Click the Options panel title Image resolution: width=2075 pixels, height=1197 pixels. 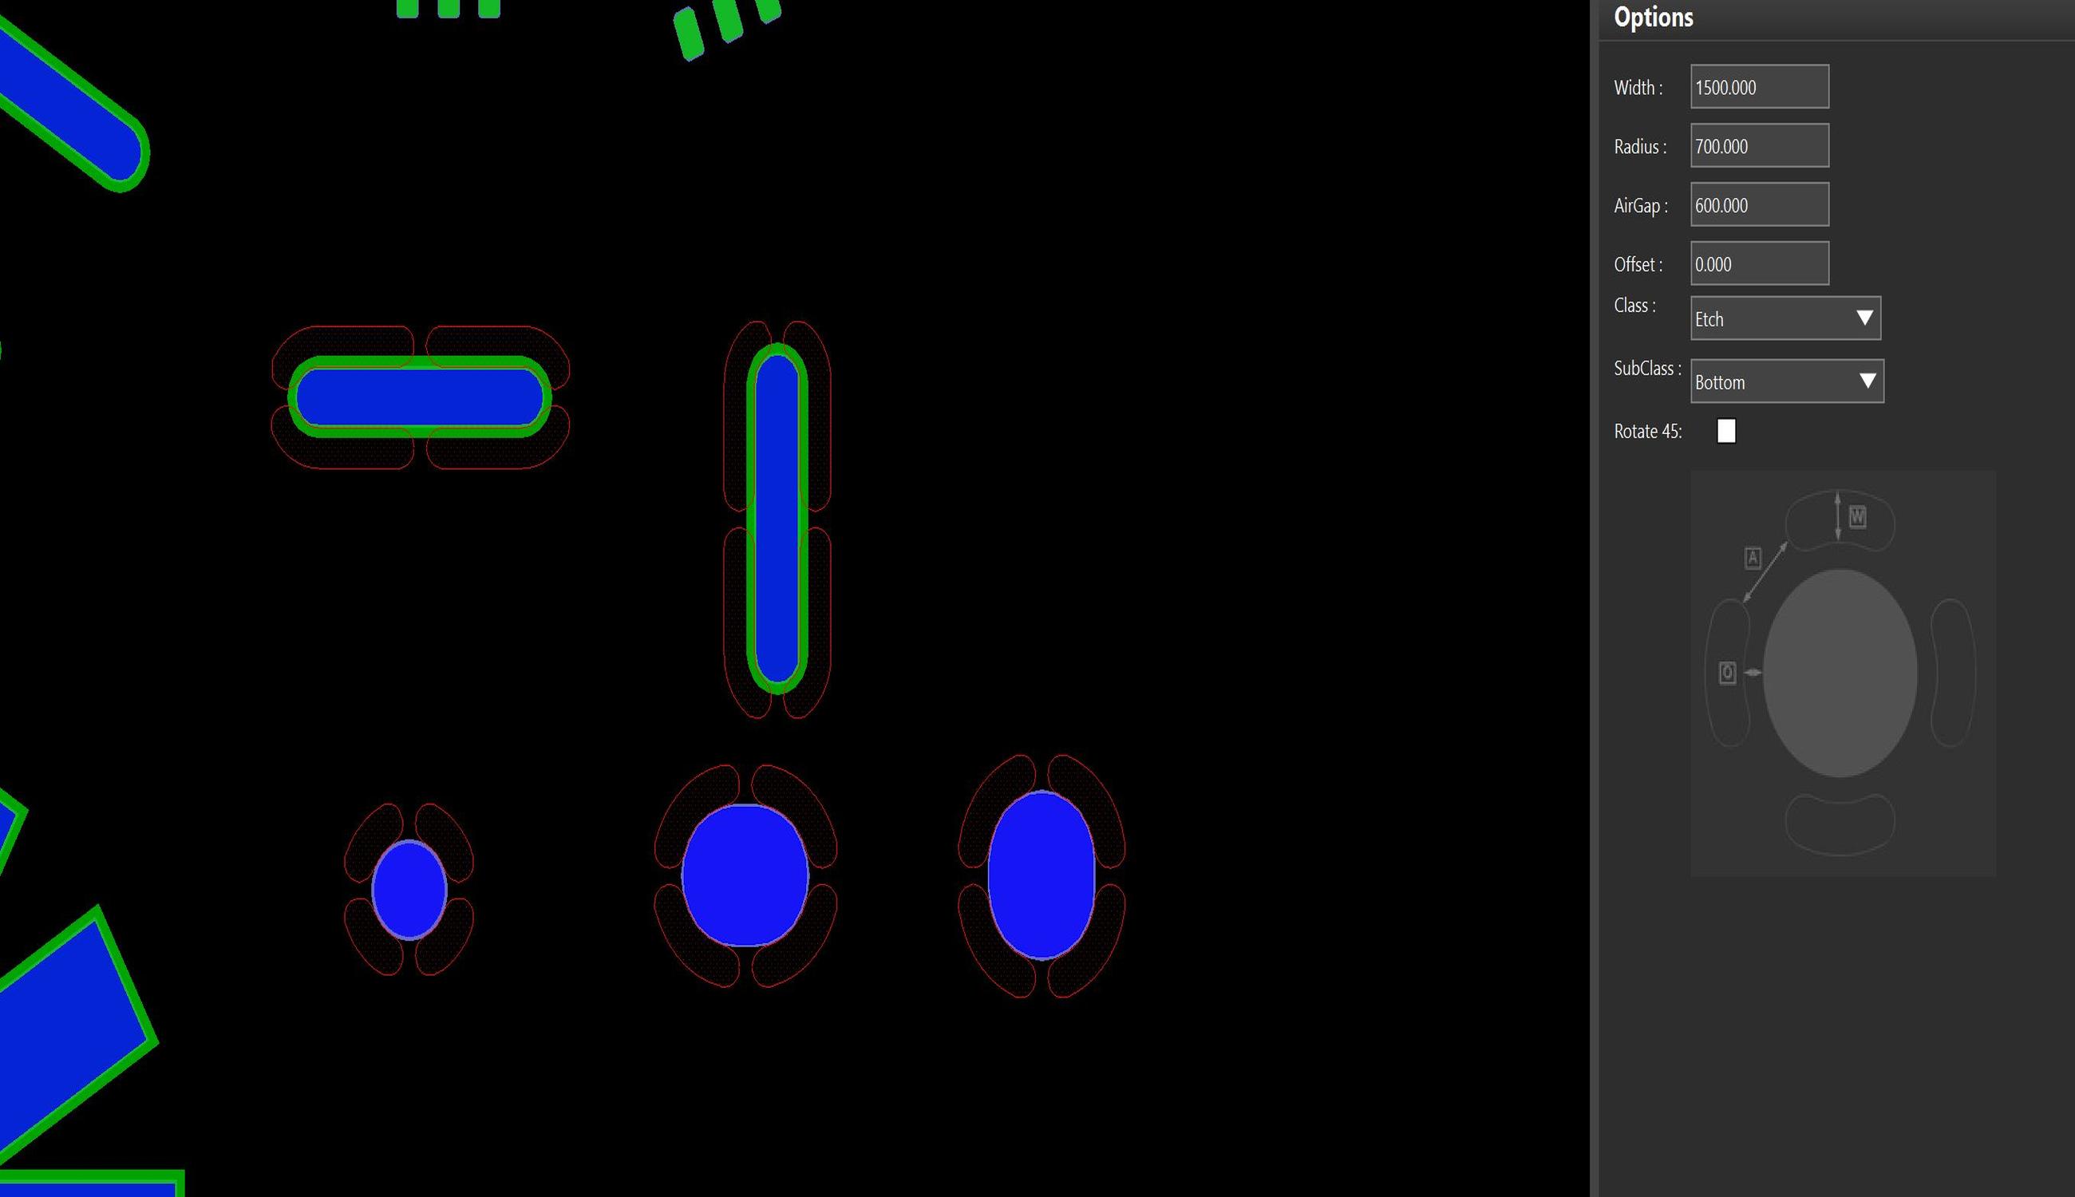[1654, 18]
